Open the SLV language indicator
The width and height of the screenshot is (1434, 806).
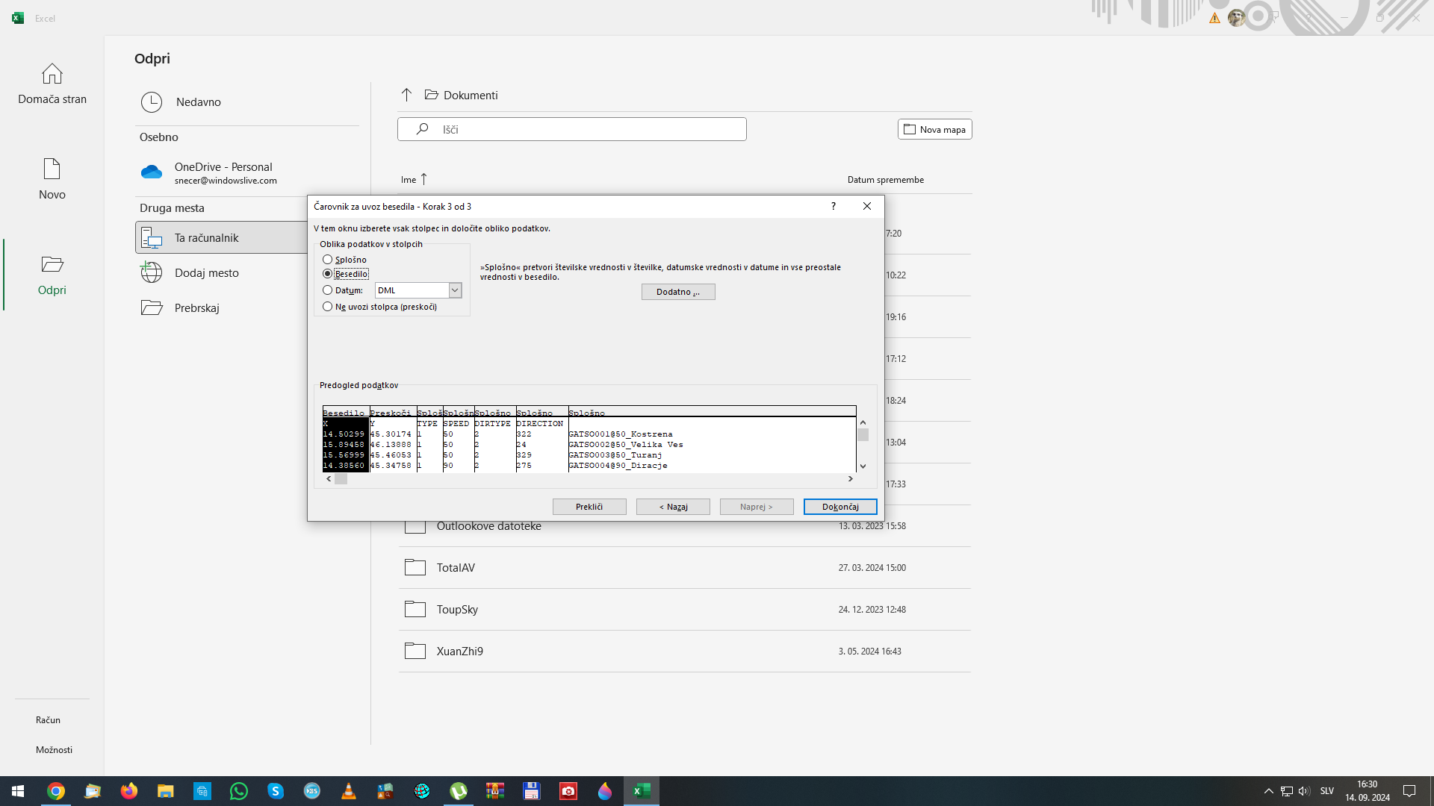[1326, 791]
